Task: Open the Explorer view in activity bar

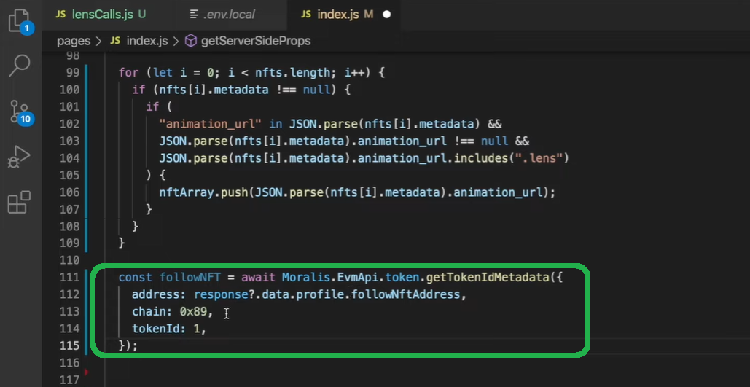Action: pyautogui.click(x=20, y=21)
